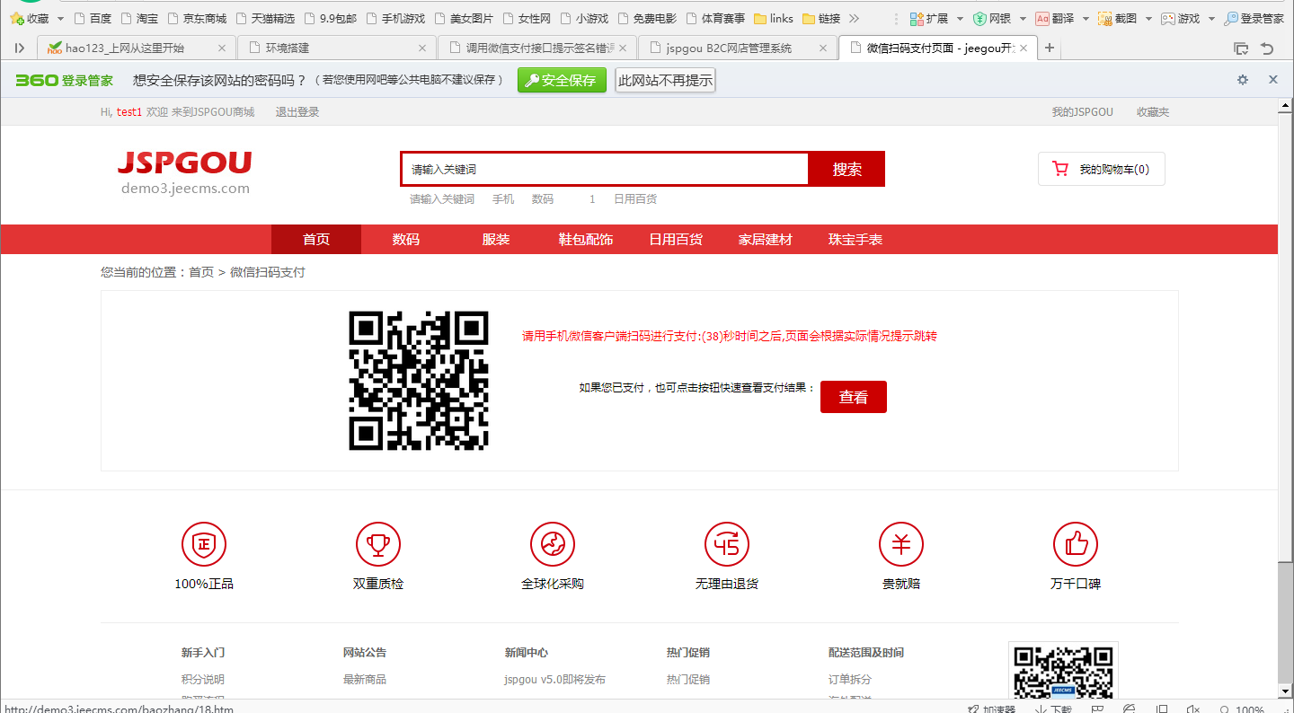Click the 全球化采购 globe icon
Screen dimensions: 1294x713
pos(553,544)
